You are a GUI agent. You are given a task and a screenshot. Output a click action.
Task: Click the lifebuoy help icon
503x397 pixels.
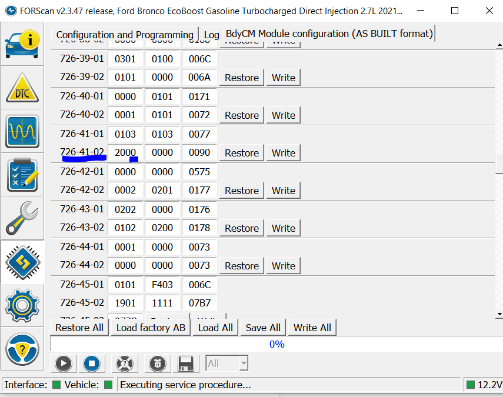tap(125, 363)
